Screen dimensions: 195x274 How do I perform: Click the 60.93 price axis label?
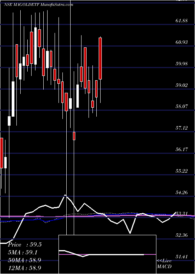pyautogui.click(x=181, y=42)
